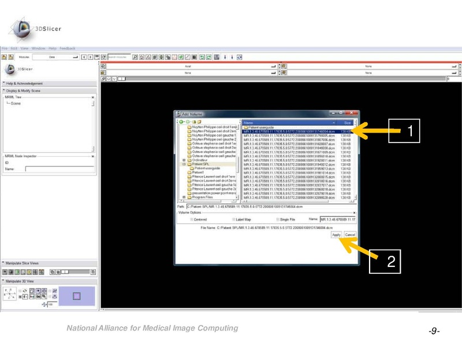This screenshot has width=462, height=346.
Task: Click the lavender 3D view navigation swatch
Action: point(77,296)
